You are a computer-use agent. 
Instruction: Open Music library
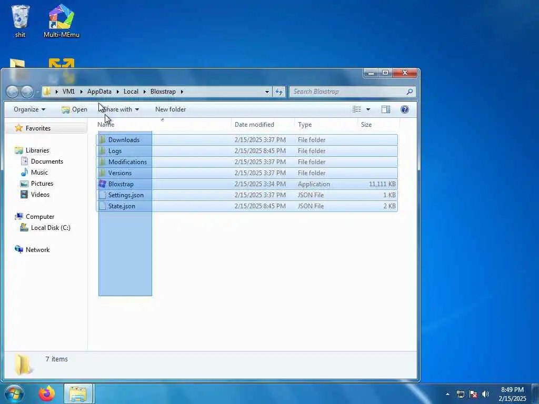pyautogui.click(x=39, y=172)
